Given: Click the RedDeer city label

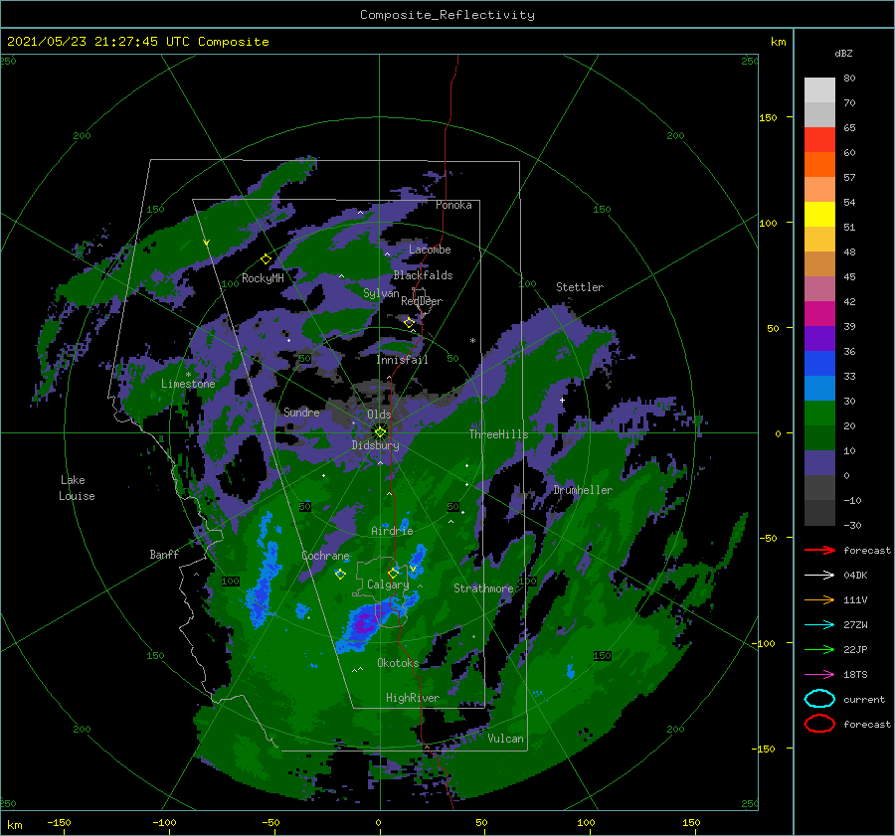Looking at the screenshot, I should coord(422,301).
